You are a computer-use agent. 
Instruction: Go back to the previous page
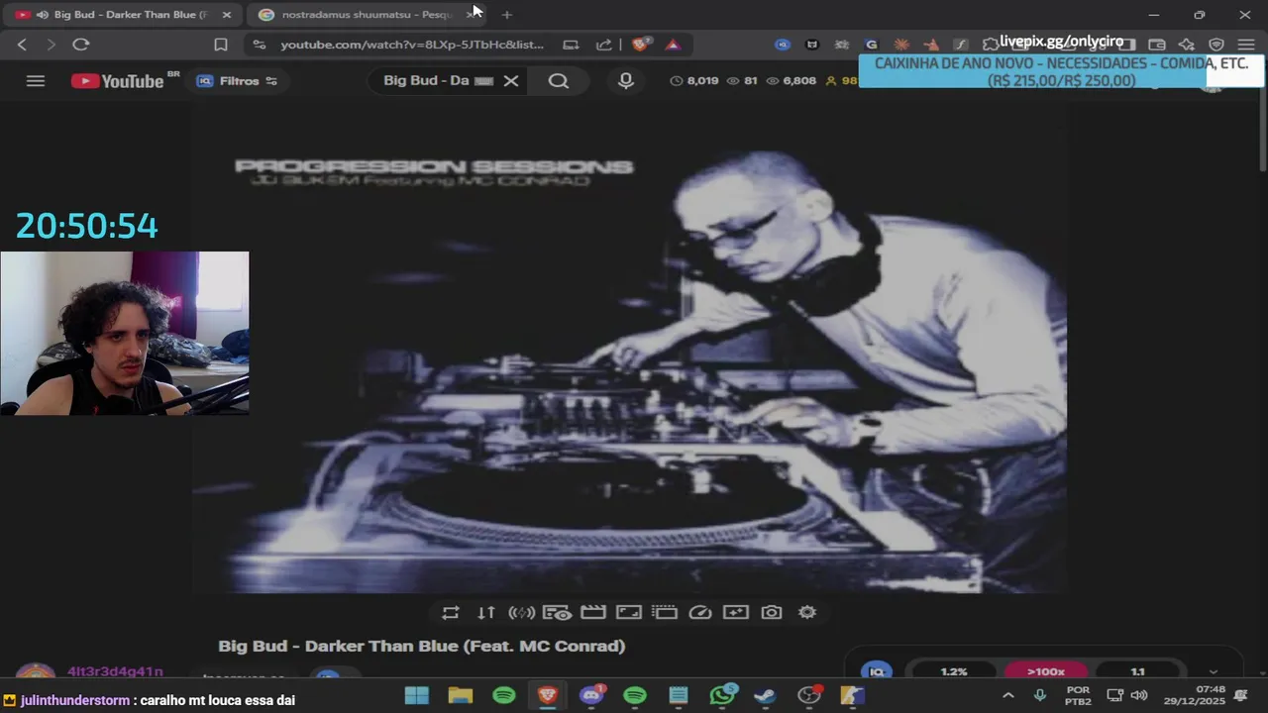point(22,45)
